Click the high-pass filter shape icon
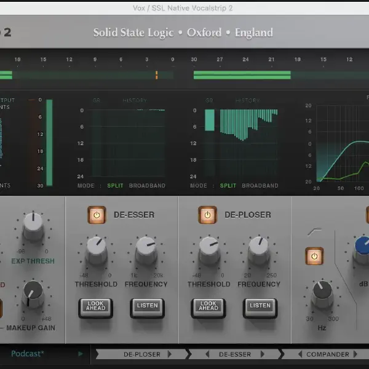 [x=315, y=232]
